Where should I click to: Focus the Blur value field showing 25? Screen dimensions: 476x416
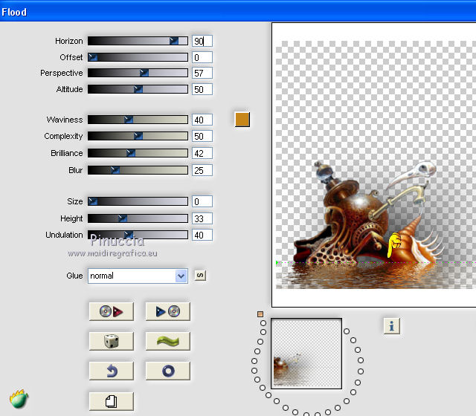[x=202, y=170]
